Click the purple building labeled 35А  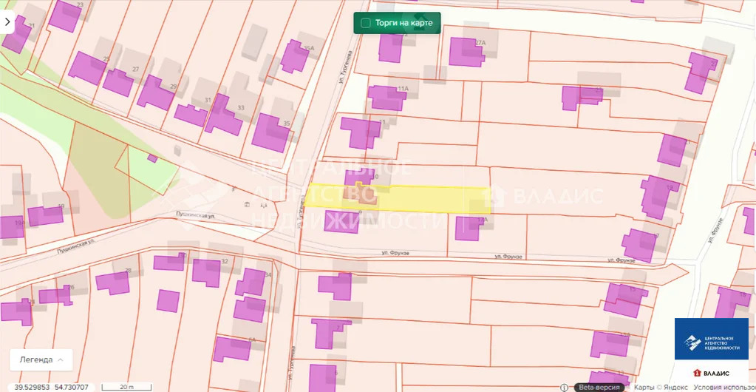pos(294,57)
